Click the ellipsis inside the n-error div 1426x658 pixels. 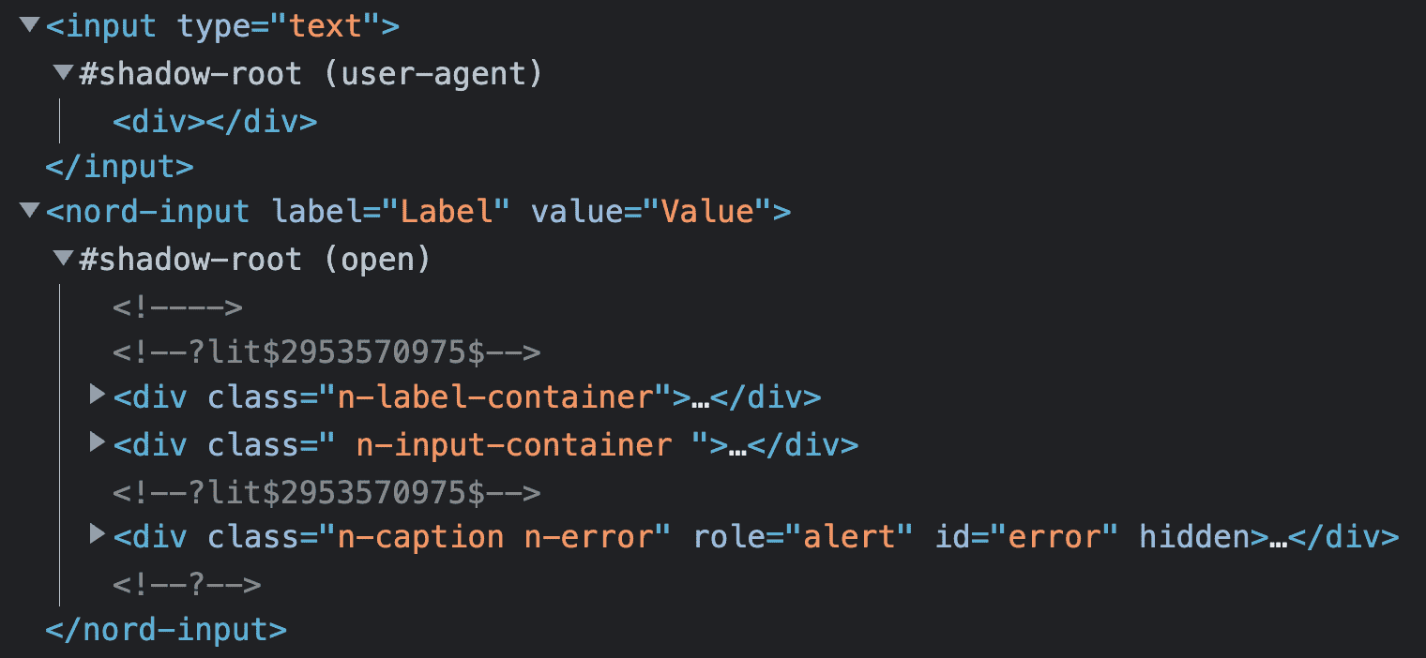tap(1278, 538)
